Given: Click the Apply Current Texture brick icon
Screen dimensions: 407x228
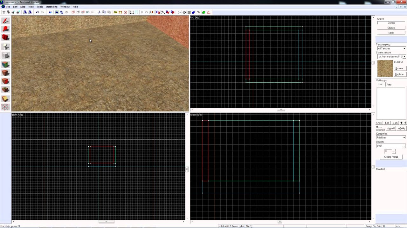Looking at the screenshot, I should pyautogui.click(x=5, y=73).
